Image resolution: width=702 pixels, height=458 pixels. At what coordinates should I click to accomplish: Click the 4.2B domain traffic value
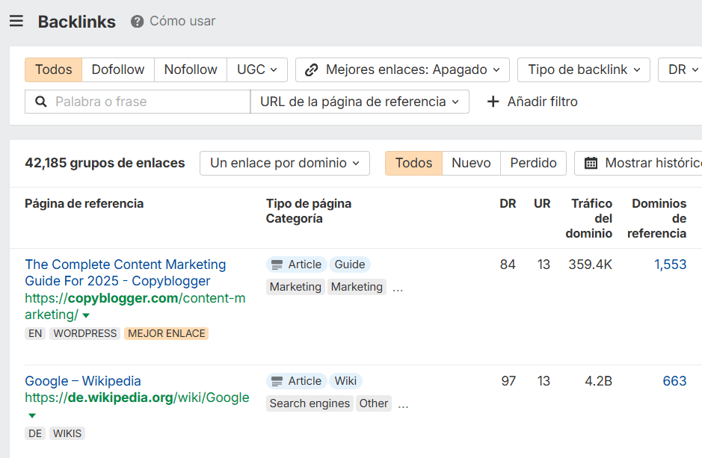[598, 381]
